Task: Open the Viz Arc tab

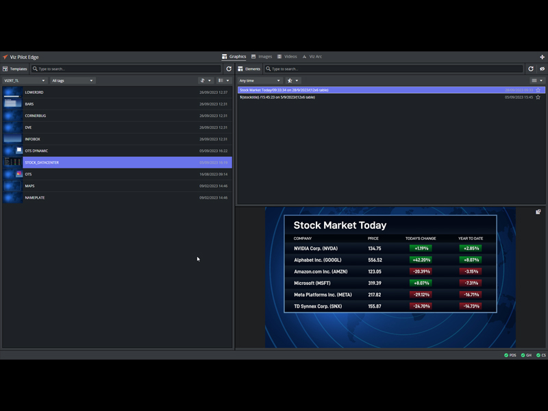Action: coord(312,57)
